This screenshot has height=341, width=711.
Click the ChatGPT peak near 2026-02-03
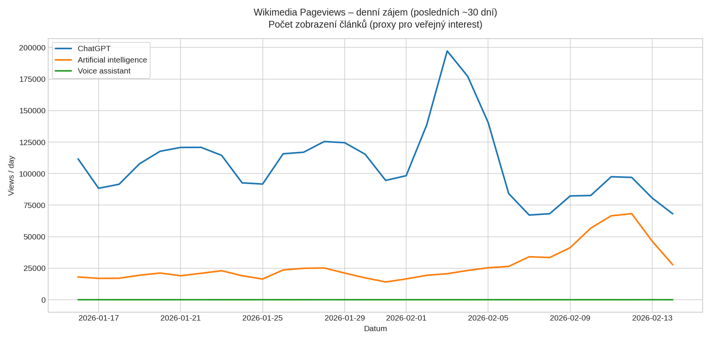click(x=447, y=51)
